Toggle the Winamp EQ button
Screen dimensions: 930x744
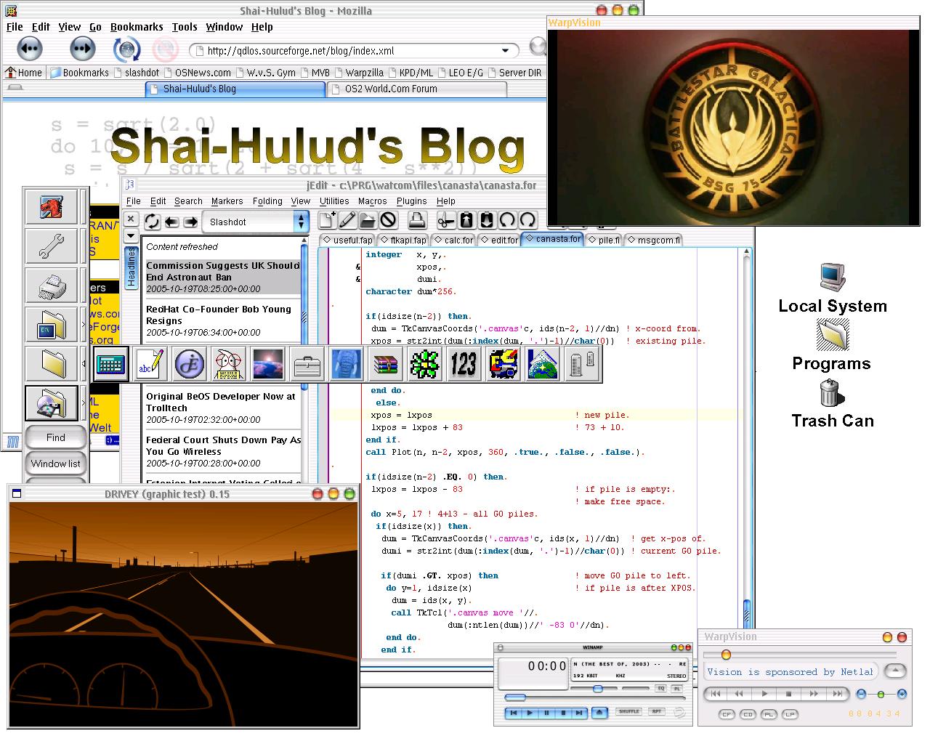[660, 688]
